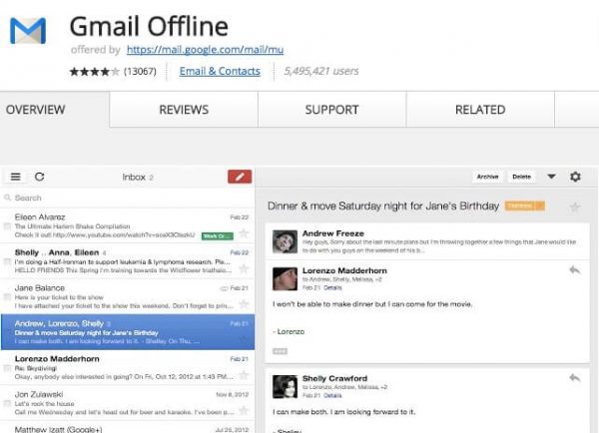Viewport: 599px width, 433px height.
Task: Click the search magnifier icon
Action: coord(7,198)
